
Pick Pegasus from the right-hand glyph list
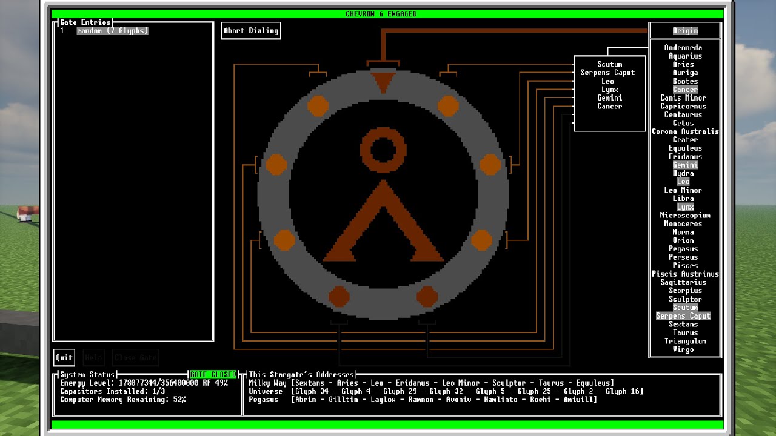click(x=683, y=249)
